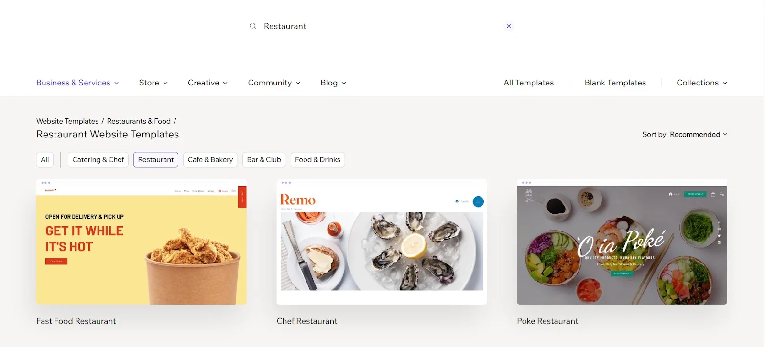Open the Restaurants & Food breadcrumb link
The image size is (765, 347).
[x=139, y=121]
